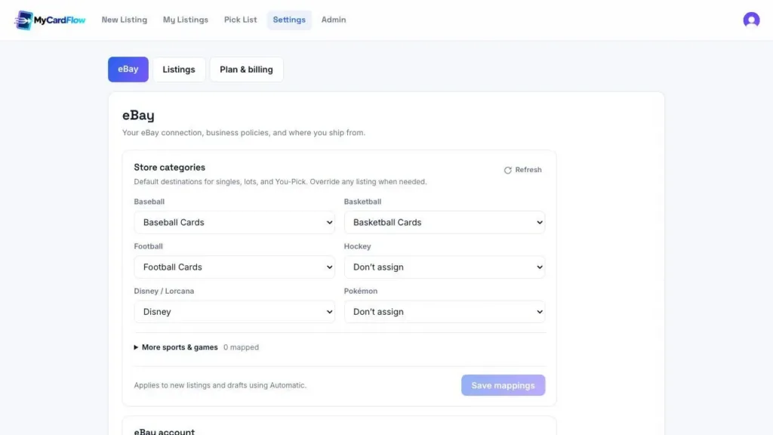Click the Hockey field label

click(x=357, y=246)
